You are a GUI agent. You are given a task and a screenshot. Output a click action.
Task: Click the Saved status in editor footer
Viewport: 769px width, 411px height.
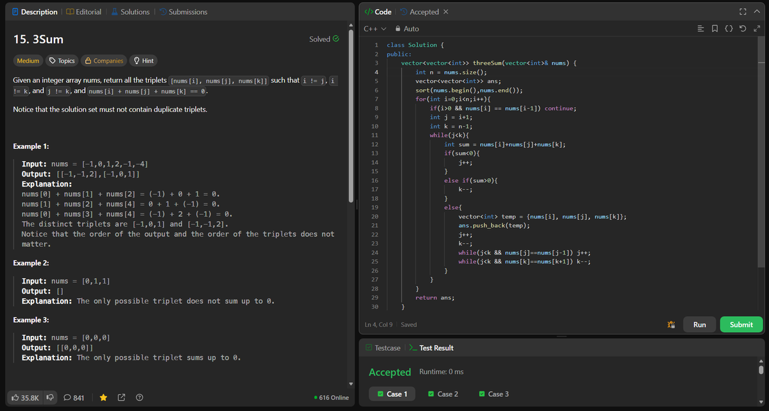click(x=409, y=324)
